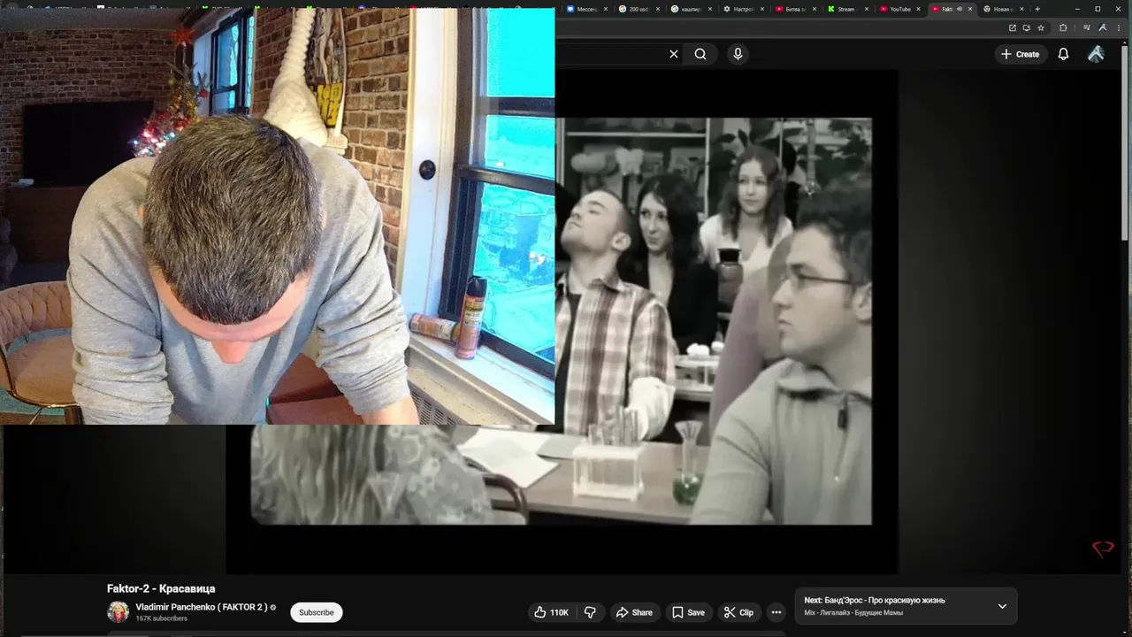The image size is (1132, 637).
Task: Switch to the Stream Kick tab
Action: (845, 9)
